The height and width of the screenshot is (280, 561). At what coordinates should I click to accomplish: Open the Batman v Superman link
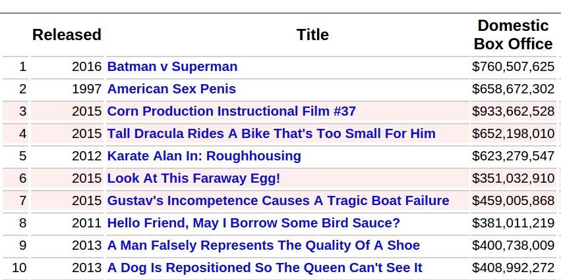coord(172,66)
